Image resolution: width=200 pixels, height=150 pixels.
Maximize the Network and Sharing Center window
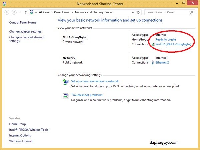click(x=184, y=3)
